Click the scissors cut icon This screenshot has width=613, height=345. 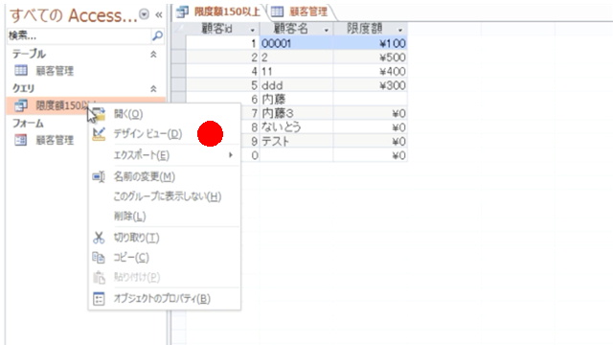pyautogui.click(x=99, y=238)
